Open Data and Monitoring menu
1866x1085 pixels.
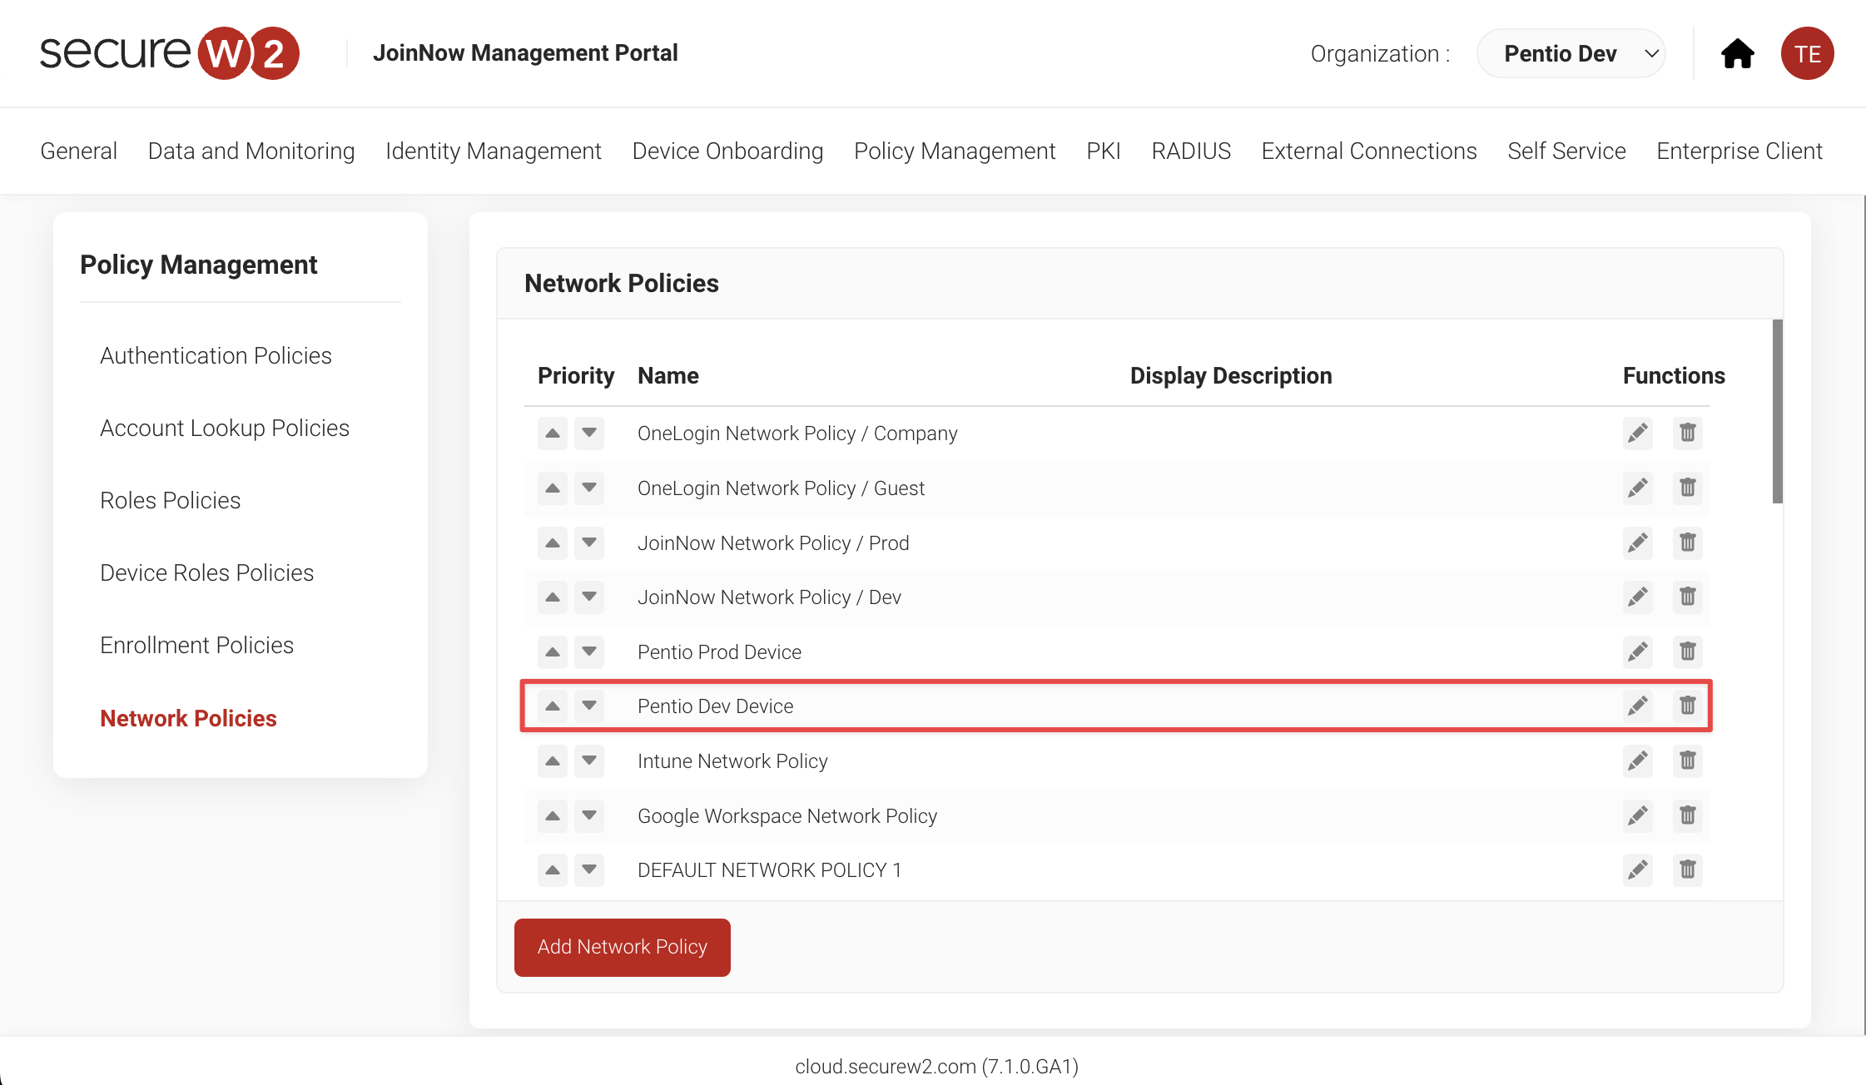pos(251,151)
